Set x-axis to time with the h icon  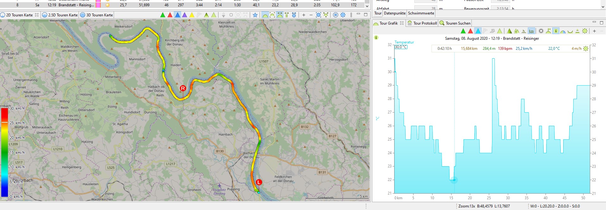coord(524,31)
